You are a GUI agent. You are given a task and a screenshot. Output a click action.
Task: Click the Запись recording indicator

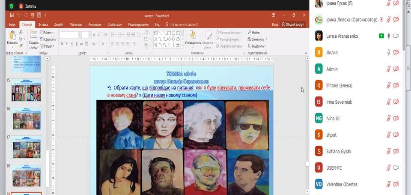point(27,6)
